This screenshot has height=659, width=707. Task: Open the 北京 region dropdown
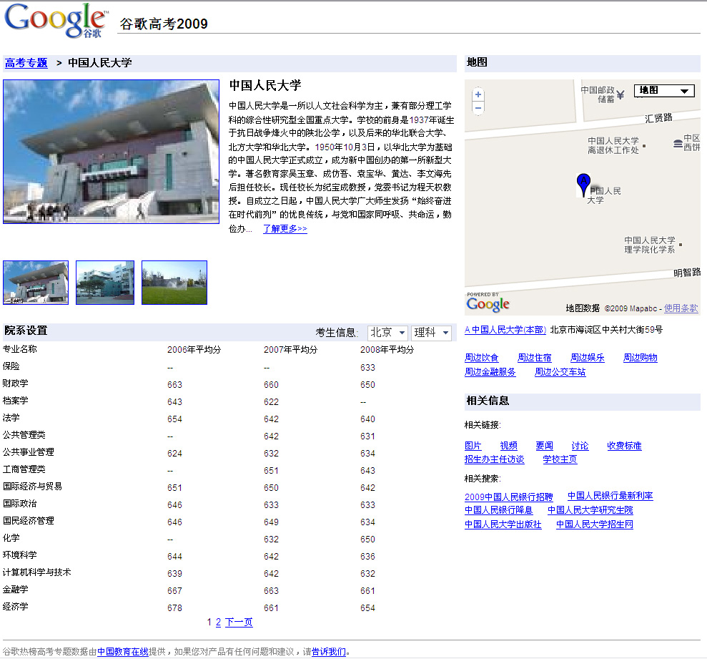tap(387, 333)
